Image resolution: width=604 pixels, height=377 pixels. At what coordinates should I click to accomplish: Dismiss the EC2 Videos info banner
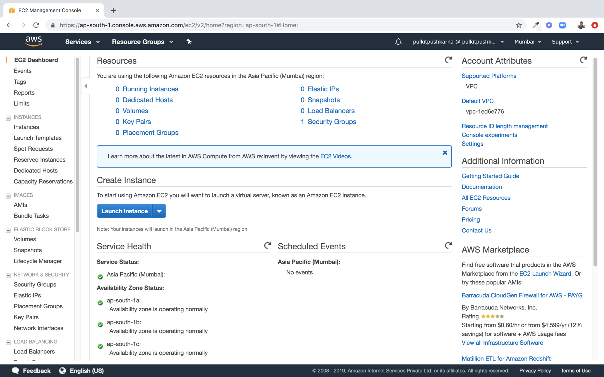[445, 153]
